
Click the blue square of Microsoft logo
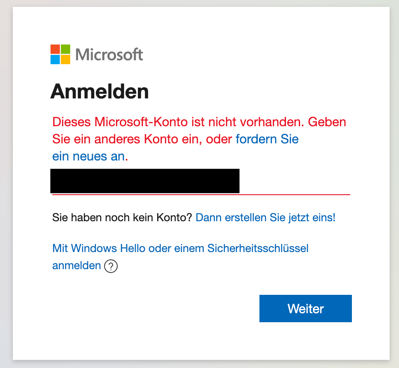55,59
